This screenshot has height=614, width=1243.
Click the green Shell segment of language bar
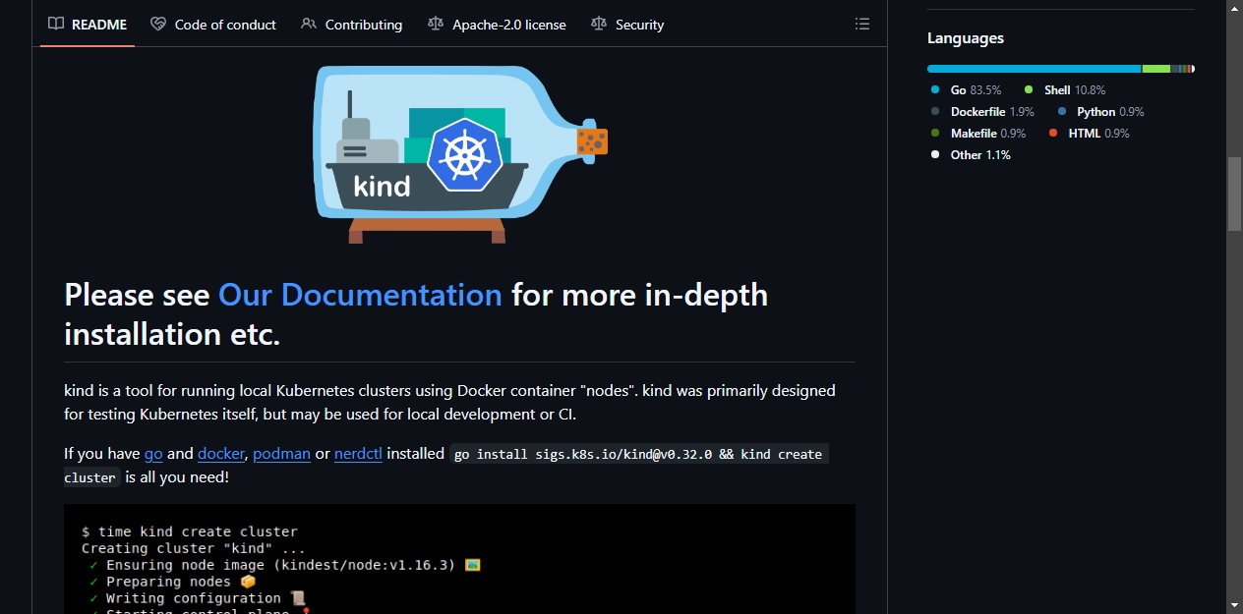[1156, 69]
